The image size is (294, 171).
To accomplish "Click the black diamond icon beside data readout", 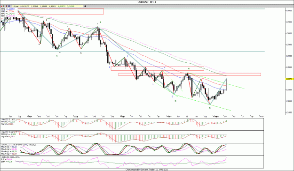I will pyautogui.click(x=85, y=6).
